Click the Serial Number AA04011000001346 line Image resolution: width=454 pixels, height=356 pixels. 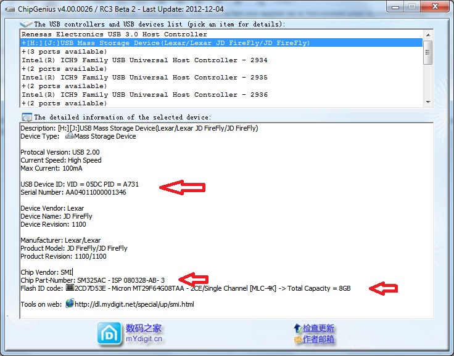click(73, 192)
